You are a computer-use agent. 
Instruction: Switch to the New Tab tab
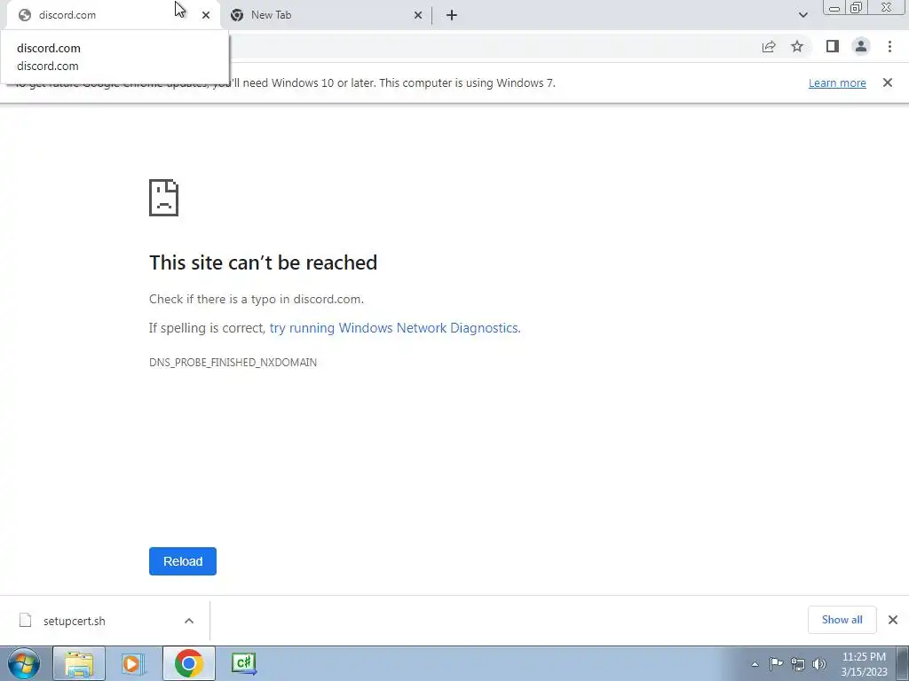(x=326, y=15)
